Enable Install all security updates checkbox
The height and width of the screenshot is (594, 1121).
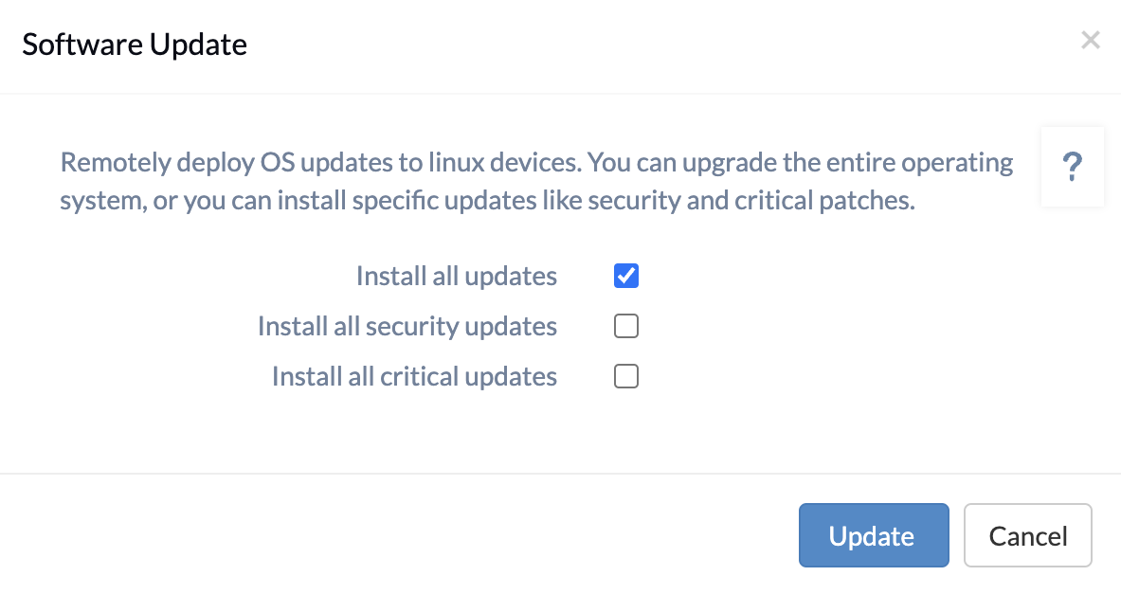(x=626, y=326)
